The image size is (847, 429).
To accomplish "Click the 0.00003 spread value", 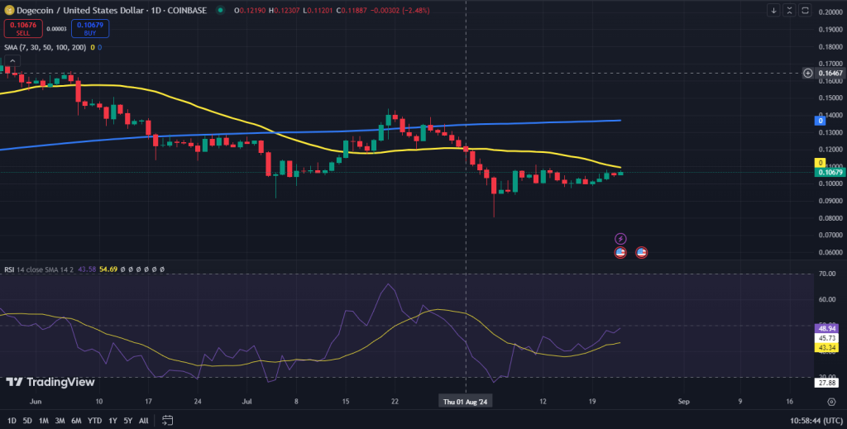I will click(57, 29).
